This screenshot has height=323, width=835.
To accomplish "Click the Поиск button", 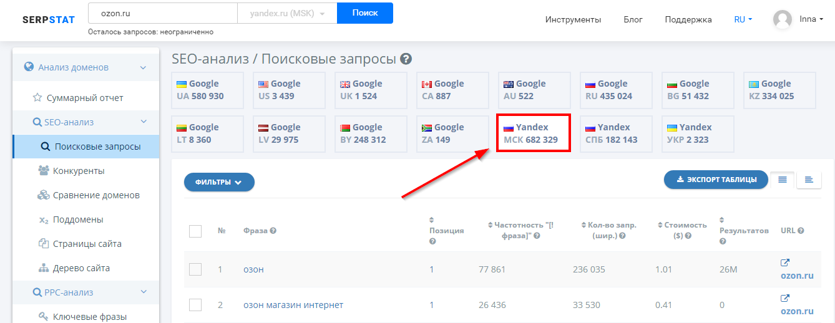I will click(365, 13).
